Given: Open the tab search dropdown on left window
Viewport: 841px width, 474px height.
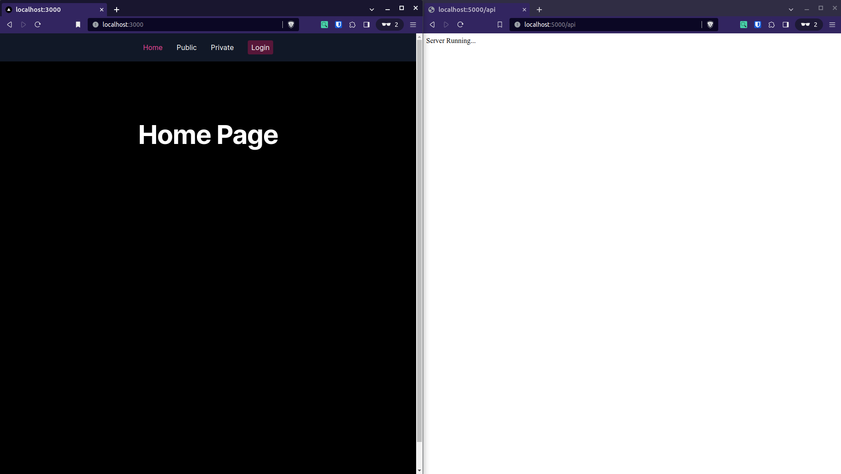Looking at the screenshot, I should point(371,9).
